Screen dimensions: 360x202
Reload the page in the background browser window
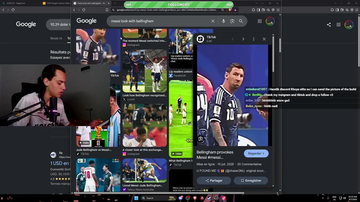[x=13, y=10]
